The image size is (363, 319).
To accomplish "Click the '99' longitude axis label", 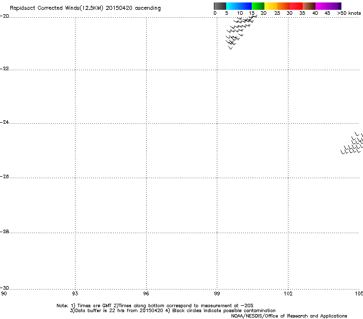I will [x=217, y=293].
